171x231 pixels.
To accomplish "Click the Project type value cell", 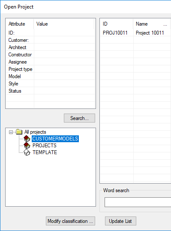I will click(x=64, y=69).
